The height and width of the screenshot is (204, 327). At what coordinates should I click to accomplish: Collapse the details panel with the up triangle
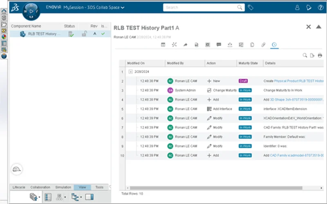319,27
